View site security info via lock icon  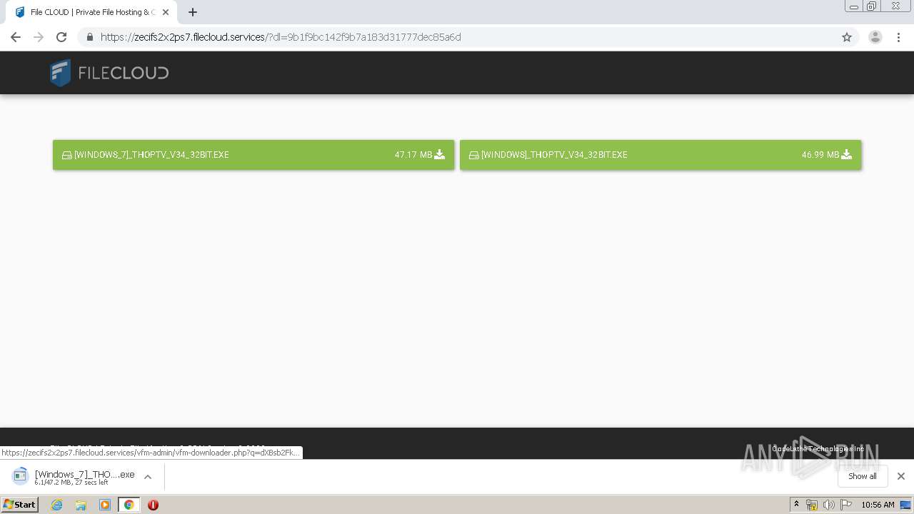pyautogui.click(x=89, y=37)
